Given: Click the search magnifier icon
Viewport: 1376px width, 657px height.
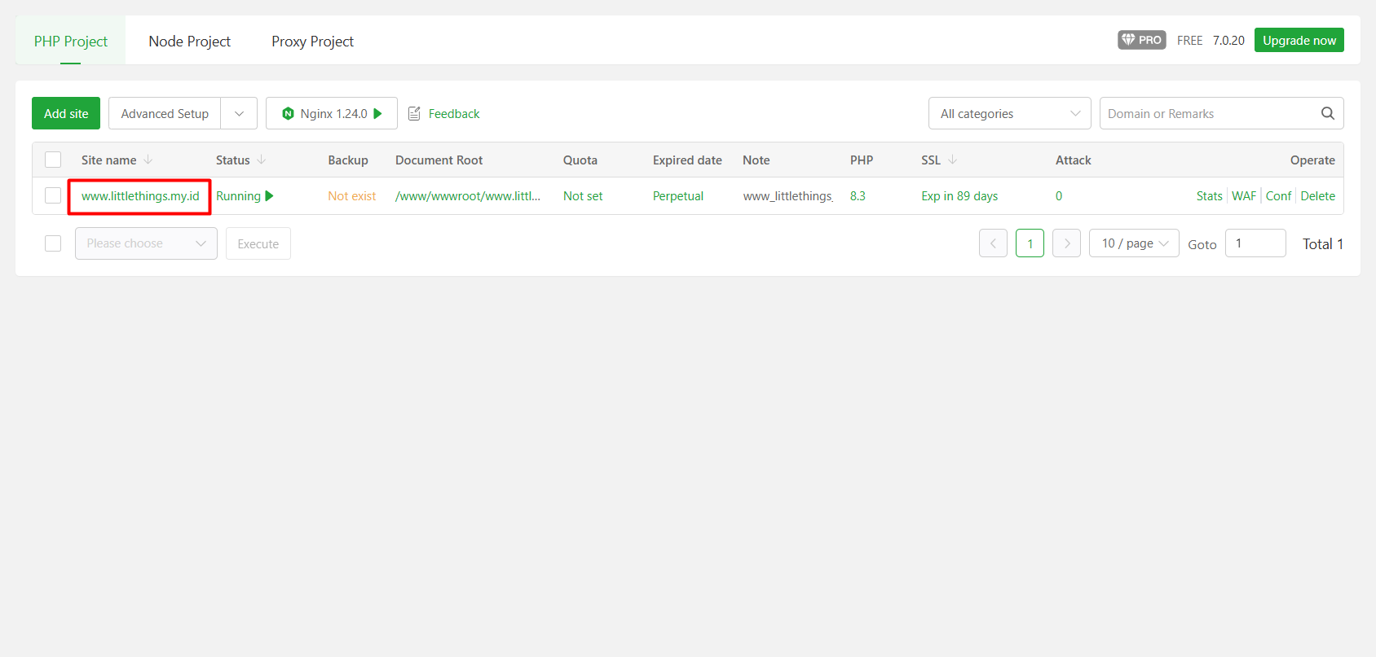Looking at the screenshot, I should [1327, 113].
